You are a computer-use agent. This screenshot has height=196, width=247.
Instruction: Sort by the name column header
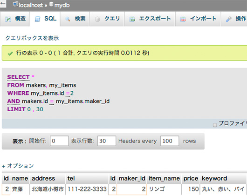point(20,178)
